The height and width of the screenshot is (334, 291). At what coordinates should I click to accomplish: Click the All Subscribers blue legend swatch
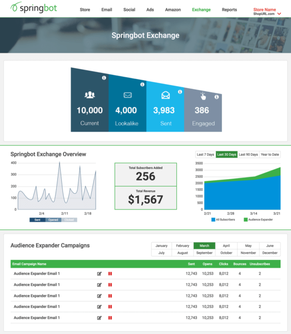(213, 220)
